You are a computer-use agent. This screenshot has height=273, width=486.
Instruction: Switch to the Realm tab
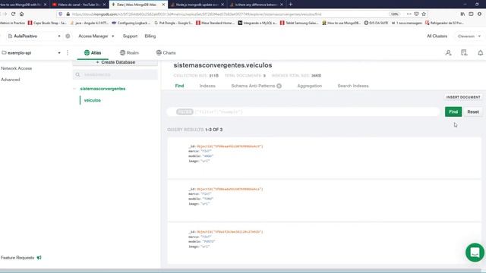tap(129, 53)
